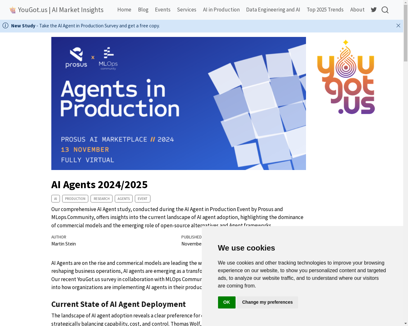Click the PUBLISHED label
408x326 pixels.
191,237
